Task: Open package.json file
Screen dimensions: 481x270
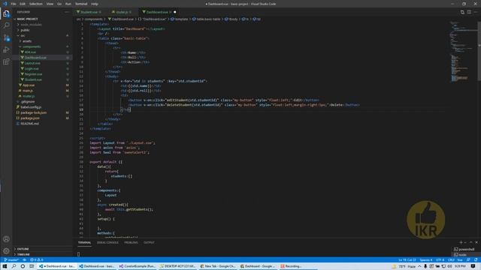Action: click(42, 118)
